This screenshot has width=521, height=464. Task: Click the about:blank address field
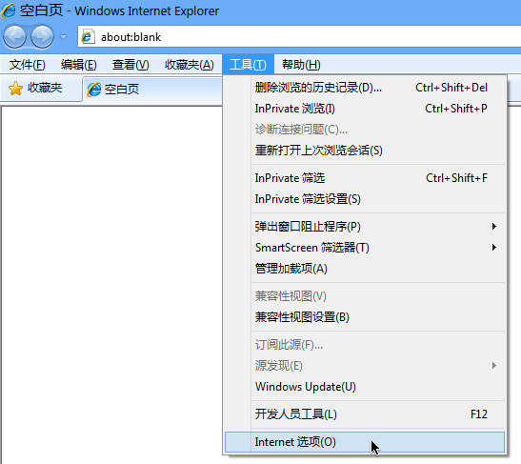(x=299, y=37)
